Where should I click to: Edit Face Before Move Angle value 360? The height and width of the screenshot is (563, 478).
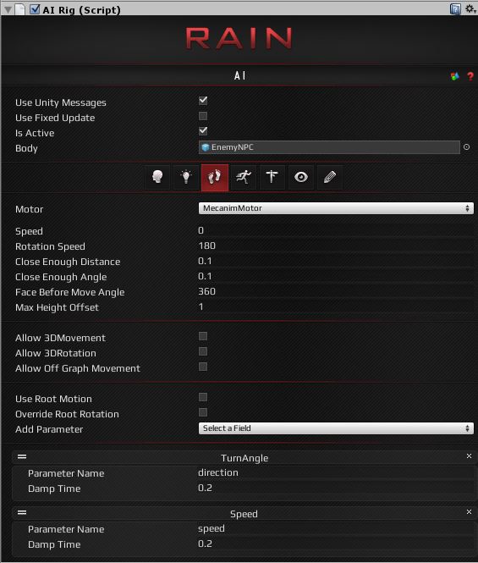tap(336, 291)
